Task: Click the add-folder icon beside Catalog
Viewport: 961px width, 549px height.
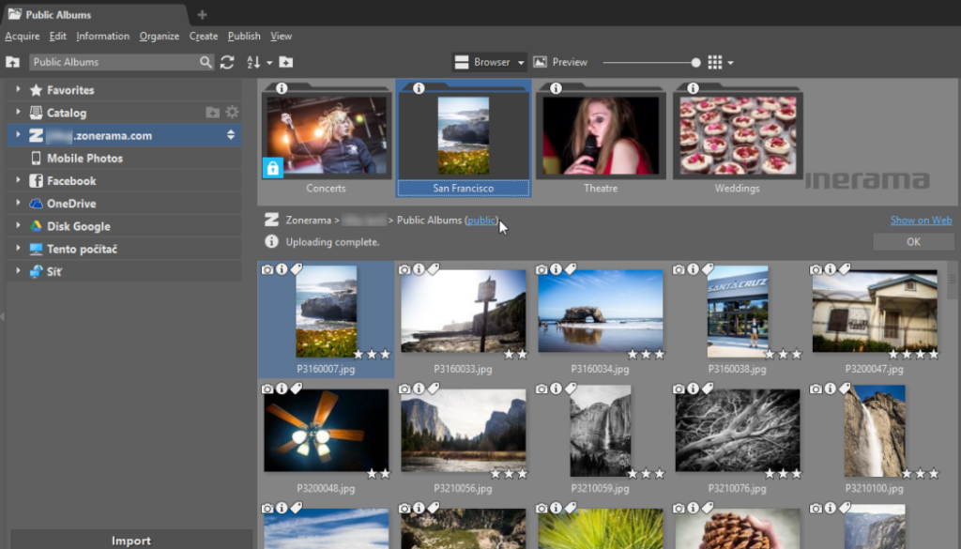Action: [213, 112]
